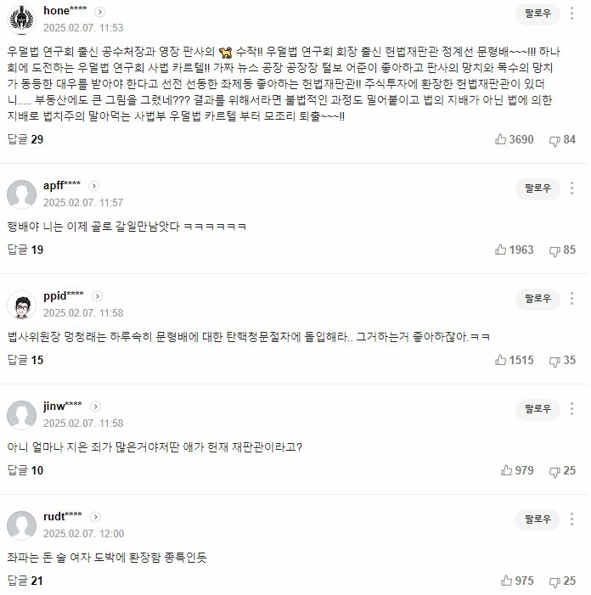Open ppid**** profile avatar

[21, 305]
